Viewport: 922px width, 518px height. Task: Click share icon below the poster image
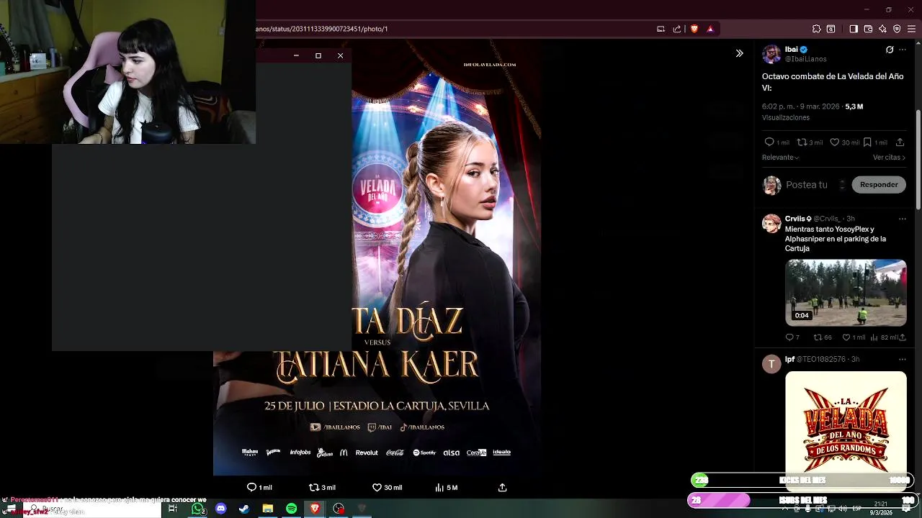pyautogui.click(x=503, y=487)
